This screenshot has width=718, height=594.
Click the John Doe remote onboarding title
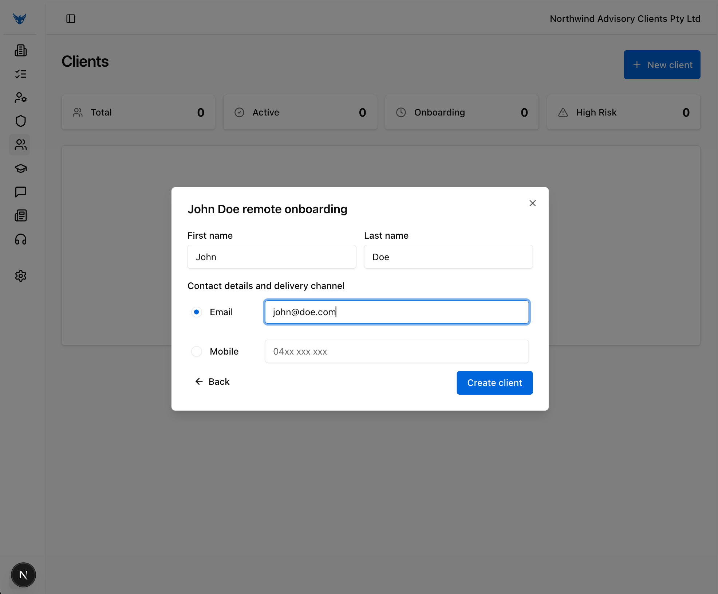pyautogui.click(x=267, y=209)
